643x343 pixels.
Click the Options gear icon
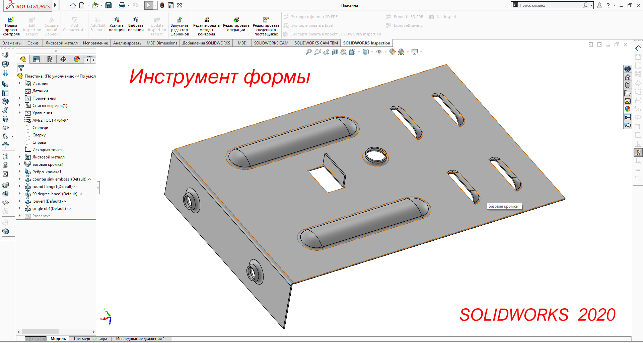tap(180, 5)
